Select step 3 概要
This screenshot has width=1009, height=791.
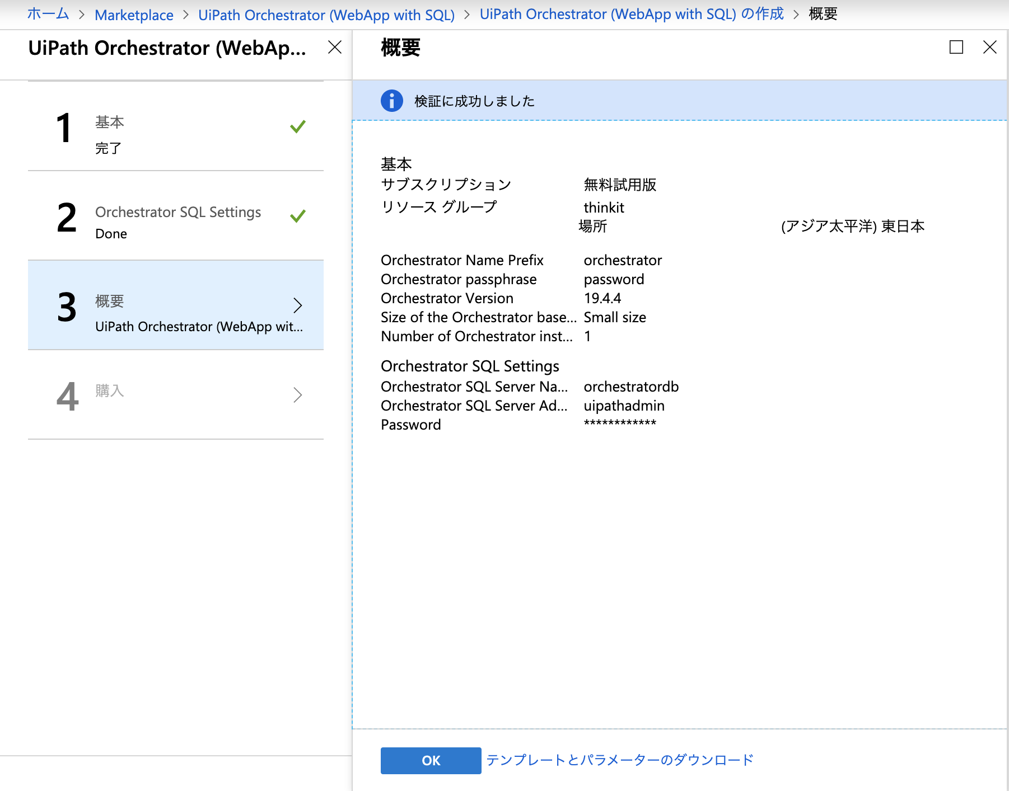pos(176,305)
